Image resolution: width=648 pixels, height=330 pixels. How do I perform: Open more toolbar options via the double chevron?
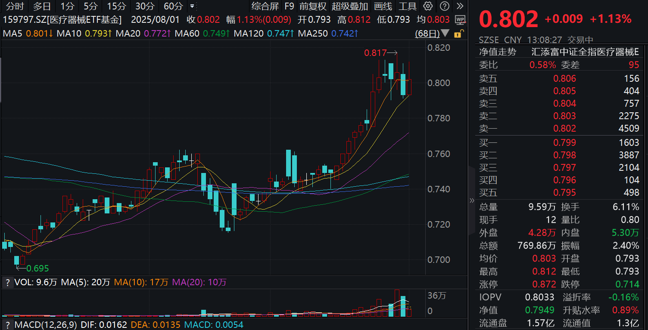(459, 6)
